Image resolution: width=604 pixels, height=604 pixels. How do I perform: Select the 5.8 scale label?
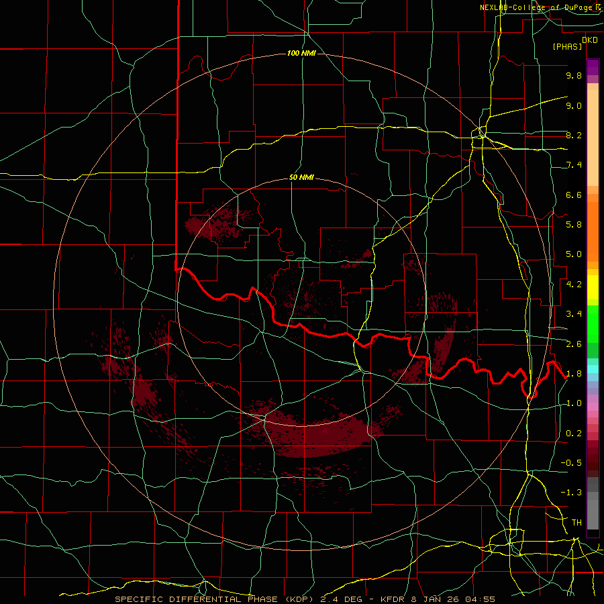coord(574,225)
